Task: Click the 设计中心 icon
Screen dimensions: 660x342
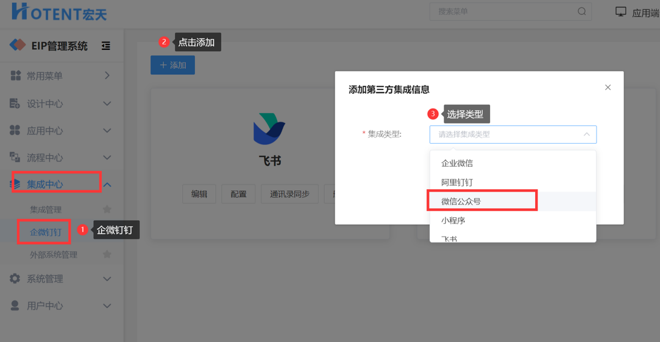Action: tap(15, 103)
